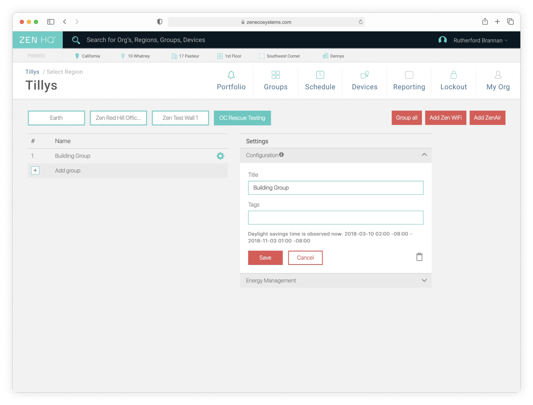This screenshot has width=533, height=405.
Task: Click the Add group row text
Action: click(x=68, y=170)
